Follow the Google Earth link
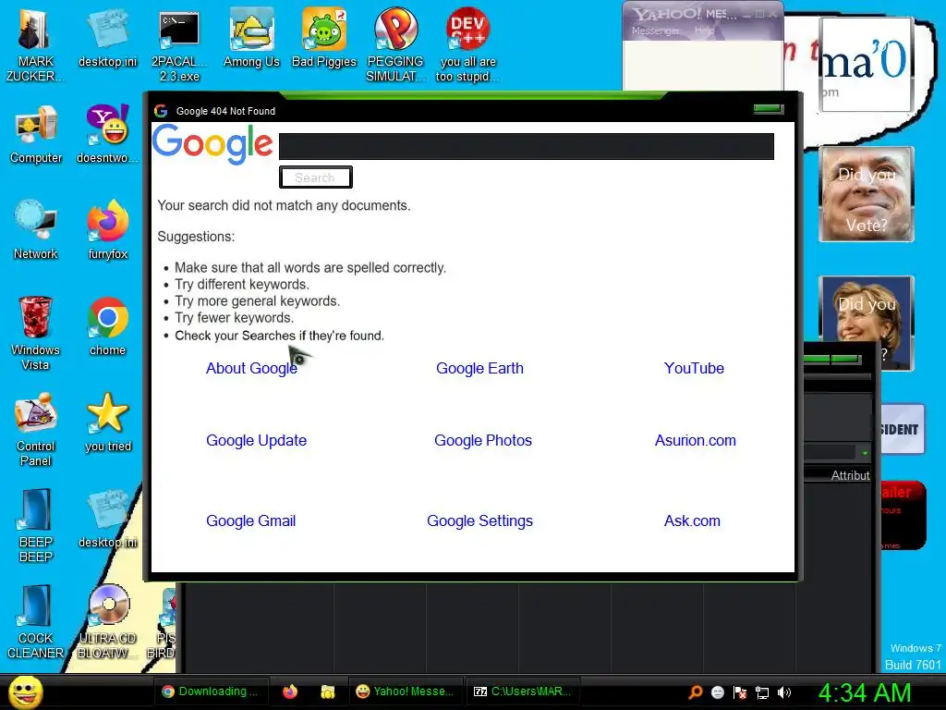This screenshot has width=946, height=710. pyautogui.click(x=479, y=368)
